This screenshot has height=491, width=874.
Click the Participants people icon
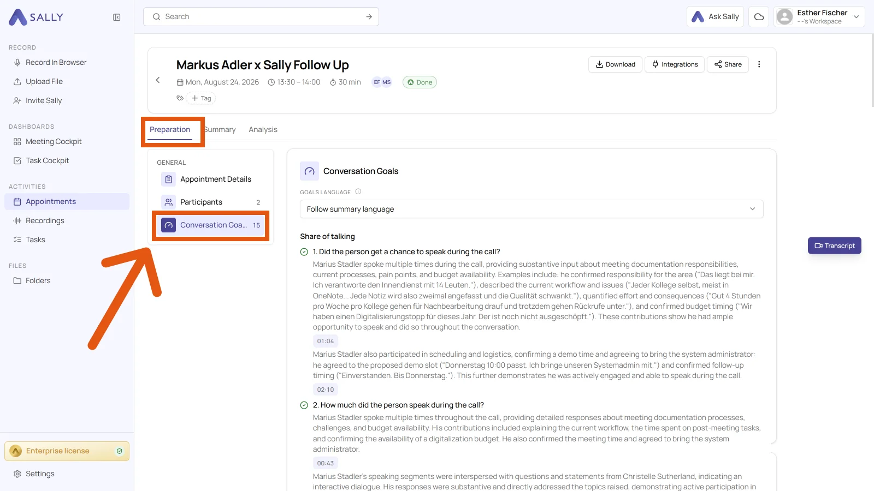168,202
